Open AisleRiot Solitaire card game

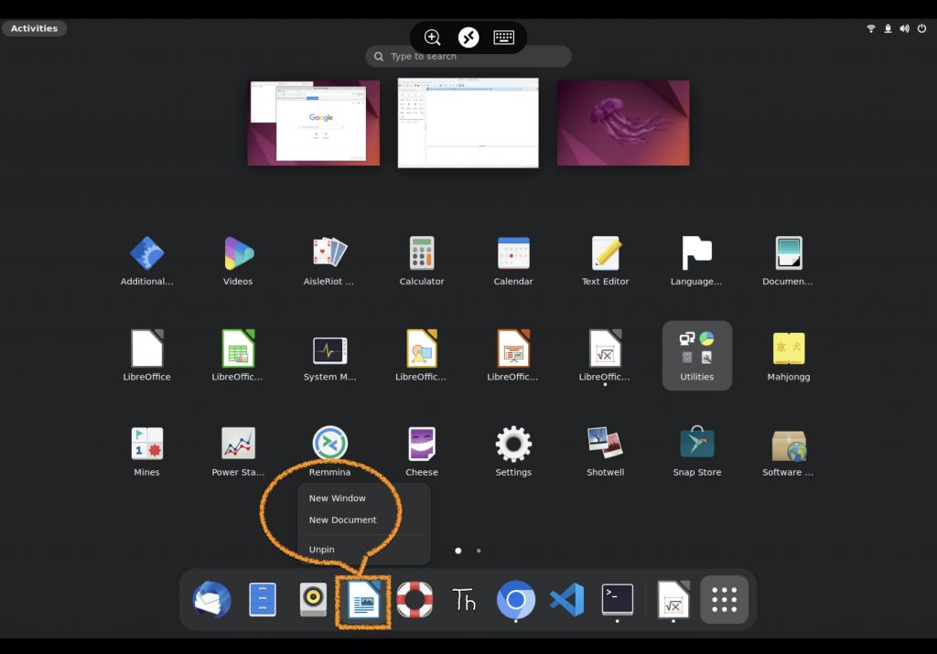coord(329,253)
